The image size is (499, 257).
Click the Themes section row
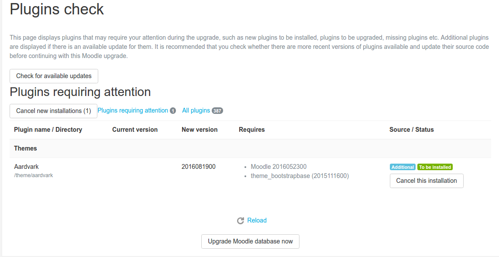[x=26, y=148]
